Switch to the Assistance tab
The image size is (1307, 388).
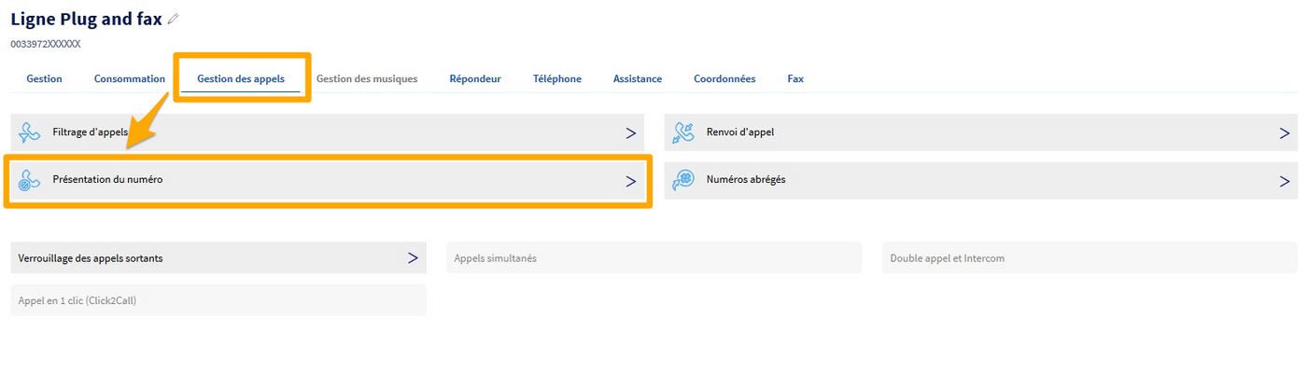click(x=638, y=79)
